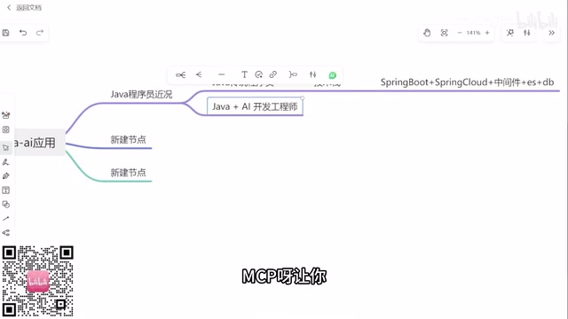Screen dimensions: 568x319
Task: Fit the canvas to screen
Action: [x=444, y=33]
